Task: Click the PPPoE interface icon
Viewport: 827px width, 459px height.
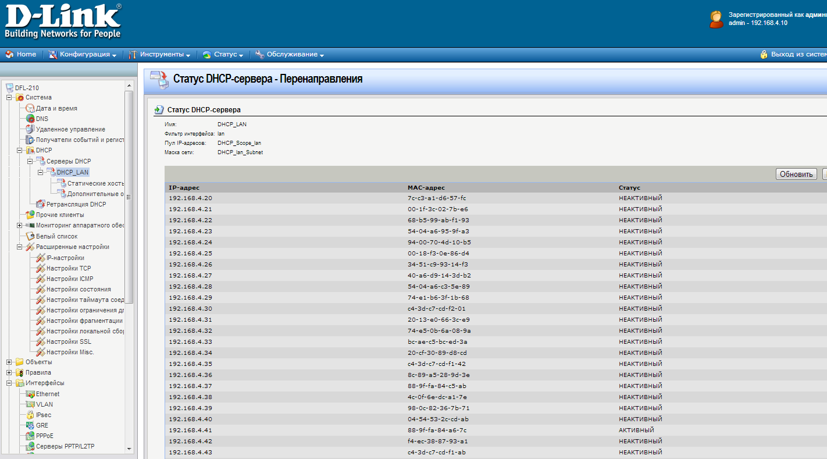Action: click(30, 436)
